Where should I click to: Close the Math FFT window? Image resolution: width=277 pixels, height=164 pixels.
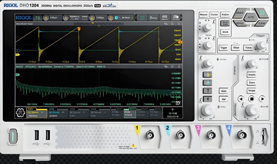tap(179, 67)
